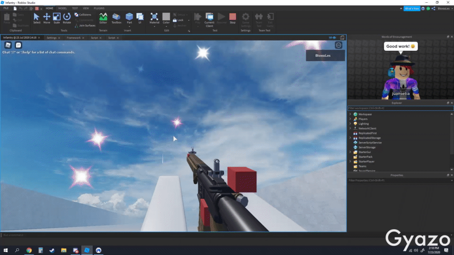Click the BloxssLes account name top right
Screen dimensions: 454x255
pyautogui.click(x=443, y=9)
